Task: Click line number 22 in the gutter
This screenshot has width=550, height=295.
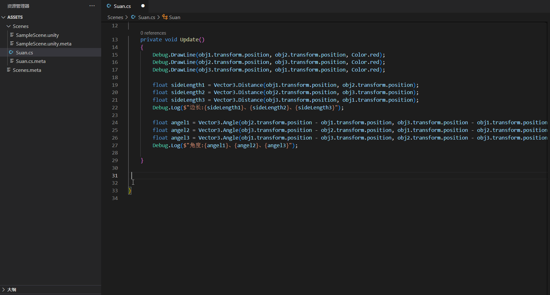Action: pos(115,108)
